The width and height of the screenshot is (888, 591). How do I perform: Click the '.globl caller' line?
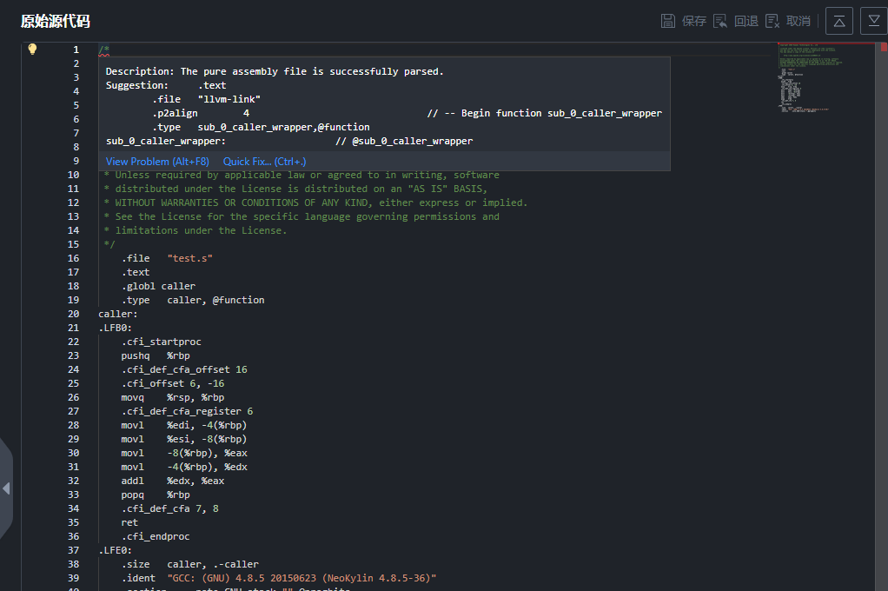[158, 286]
